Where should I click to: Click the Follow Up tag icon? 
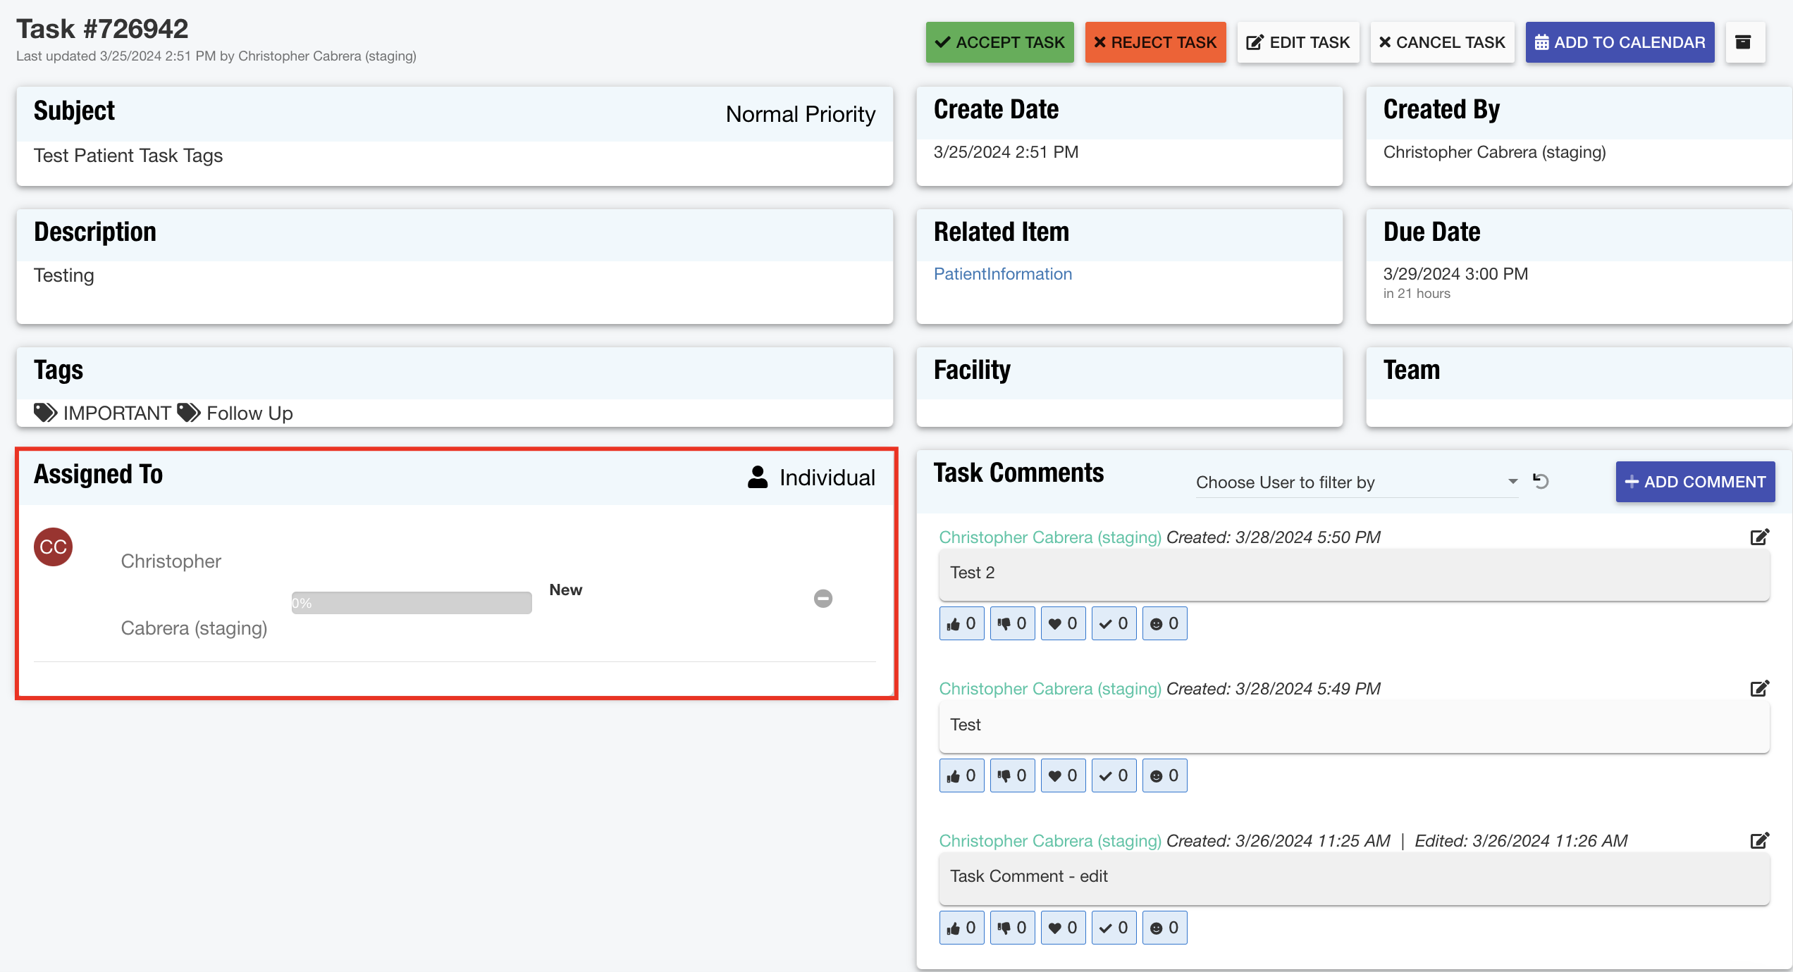click(x=188, y=413)
